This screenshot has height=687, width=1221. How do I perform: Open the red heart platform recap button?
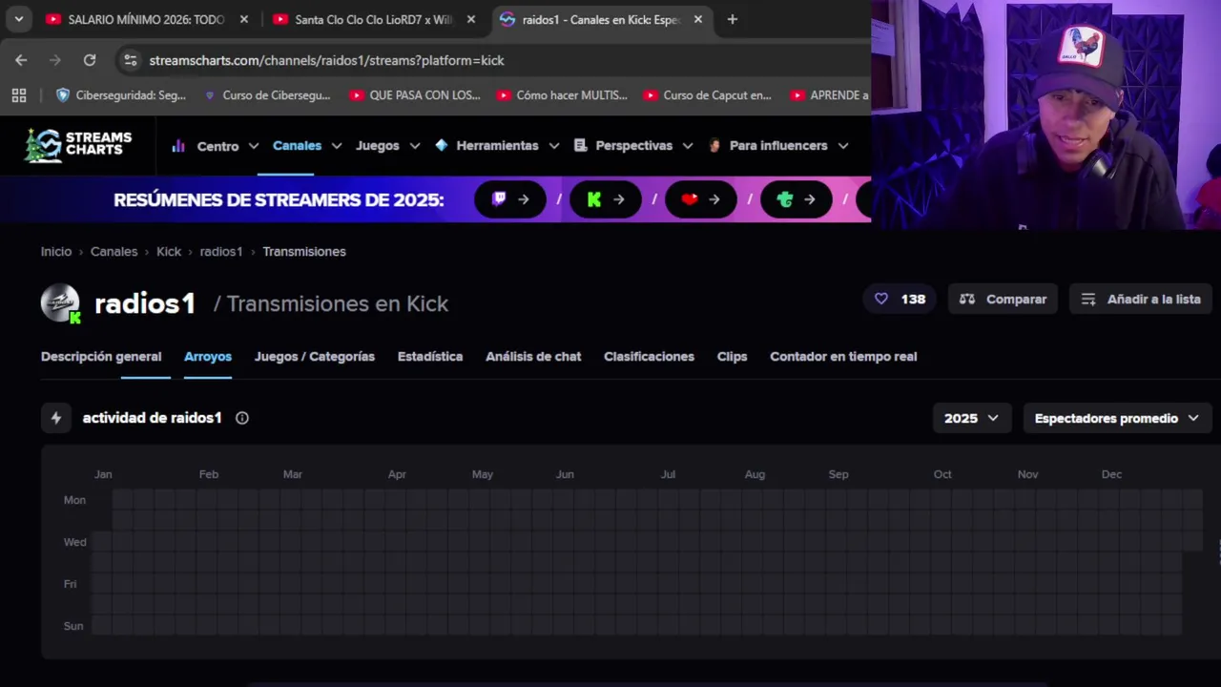(701, 199)
